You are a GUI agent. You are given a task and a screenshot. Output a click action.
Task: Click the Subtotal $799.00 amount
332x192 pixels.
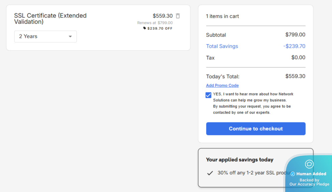pos(295,35)
